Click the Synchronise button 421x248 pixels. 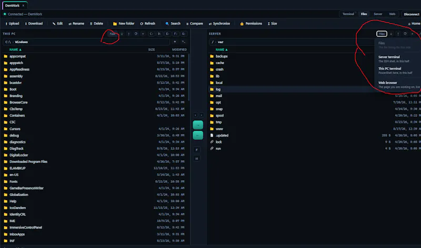[x=219, y=24]
